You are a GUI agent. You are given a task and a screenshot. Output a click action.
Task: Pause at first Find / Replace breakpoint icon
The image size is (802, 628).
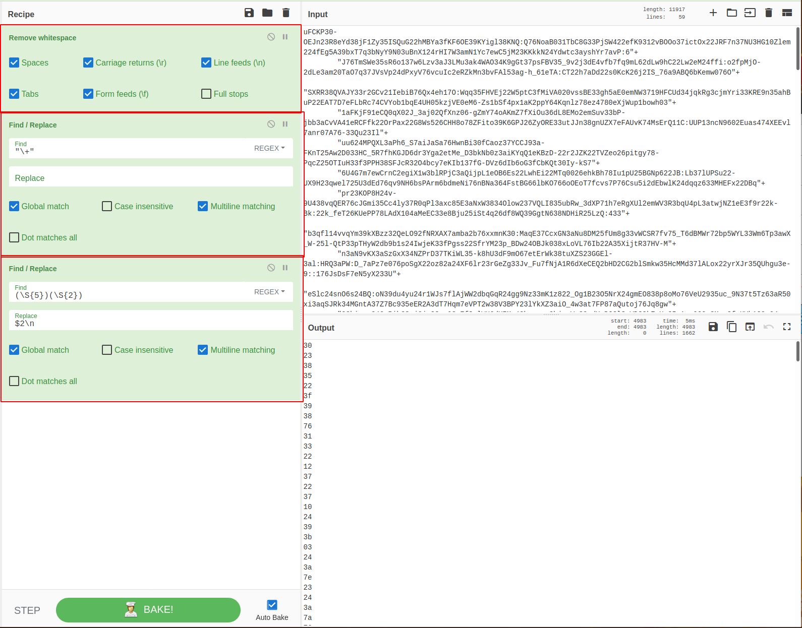[285, 124]
